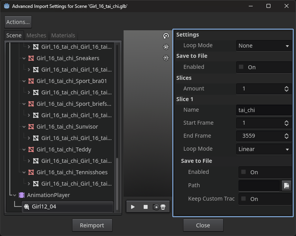Switch to the Meshes tab

coord(36,35)
